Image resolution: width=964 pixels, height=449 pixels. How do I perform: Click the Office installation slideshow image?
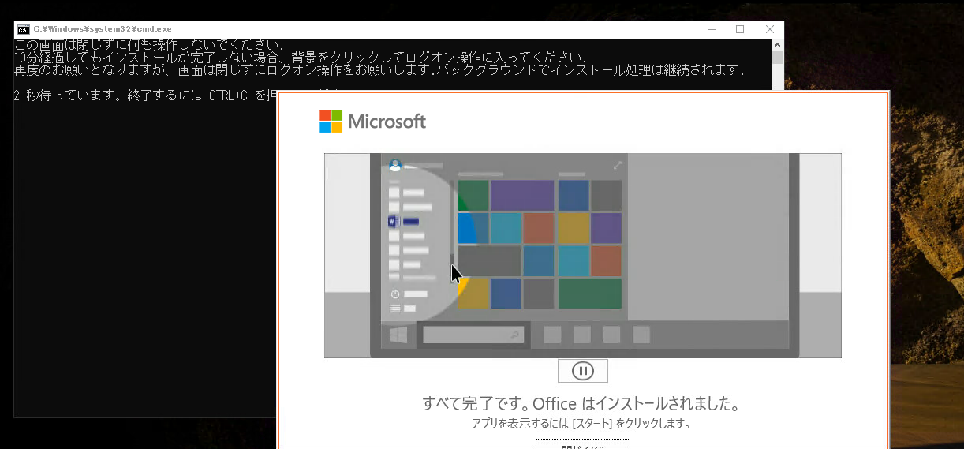point(582,256)
